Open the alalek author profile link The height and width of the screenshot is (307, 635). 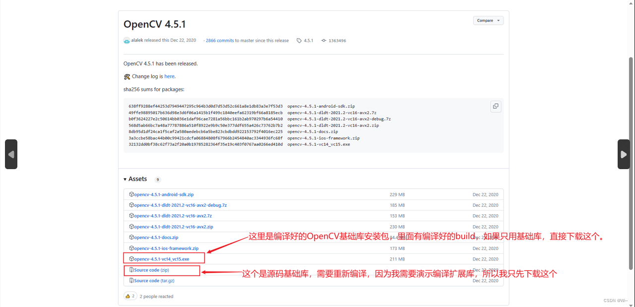tap(137, 40)
